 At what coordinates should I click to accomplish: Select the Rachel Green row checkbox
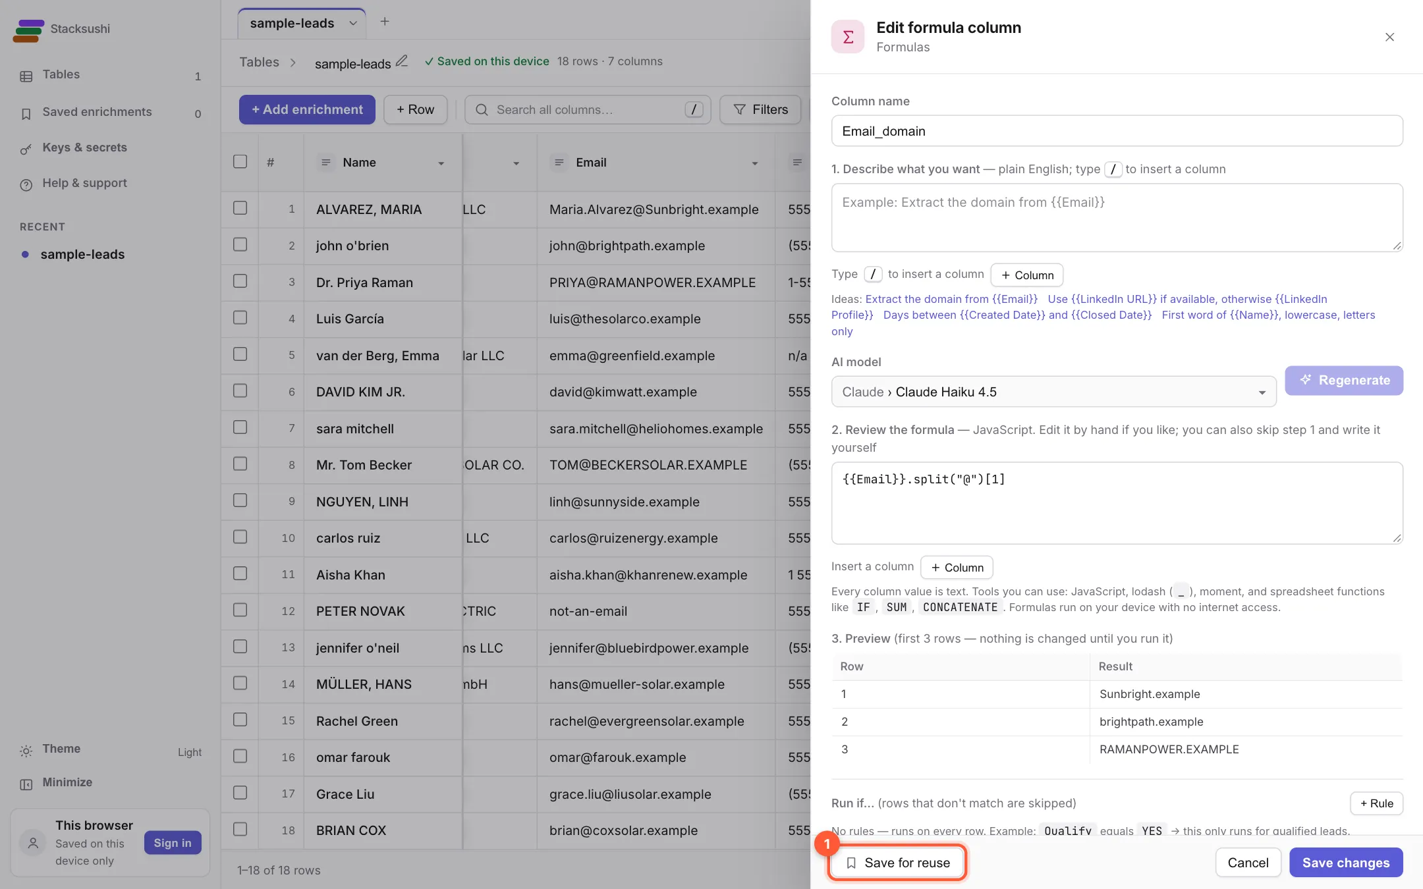[x=240, y=720]
